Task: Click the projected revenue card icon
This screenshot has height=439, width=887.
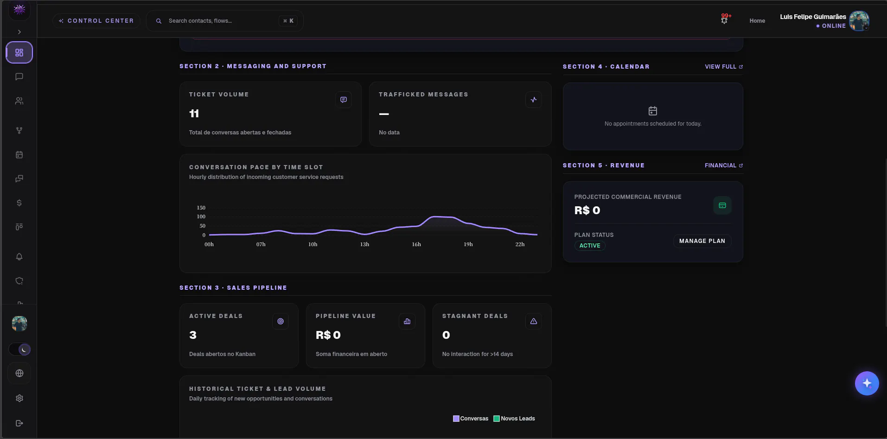Action: click(722, 205)
